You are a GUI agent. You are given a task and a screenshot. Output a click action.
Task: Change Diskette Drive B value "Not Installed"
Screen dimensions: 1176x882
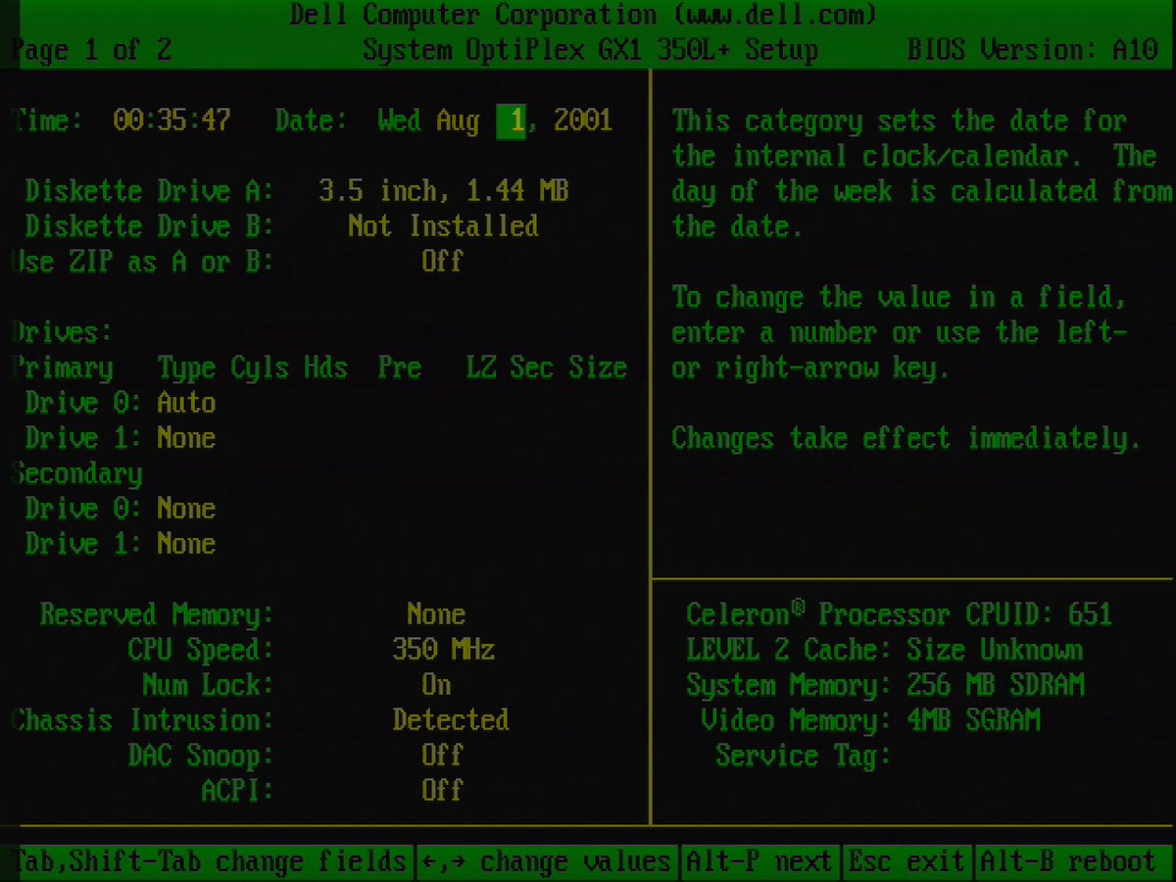tap(443, 226)
